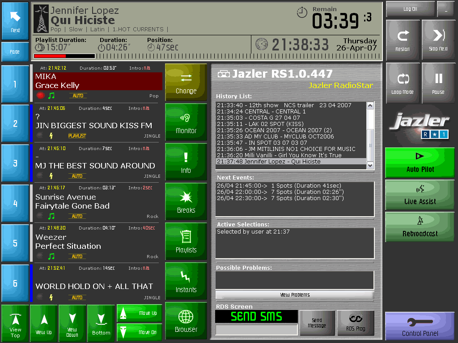Click the Change swap button
The image size is (458, 343).
pyautogui.click(x=186, y=83)
